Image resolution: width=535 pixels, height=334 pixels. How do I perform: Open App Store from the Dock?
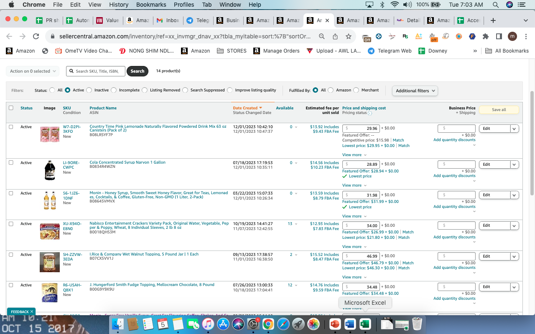(223, 324)
